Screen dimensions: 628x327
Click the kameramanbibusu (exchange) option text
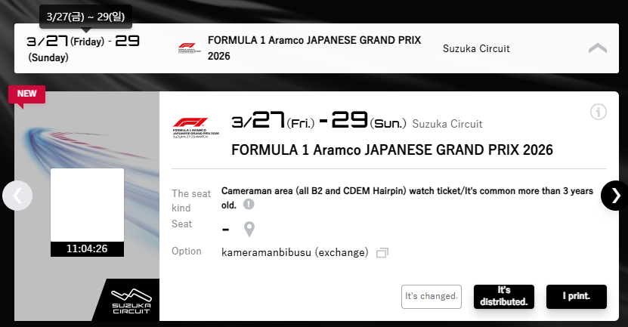coord(295,251)
